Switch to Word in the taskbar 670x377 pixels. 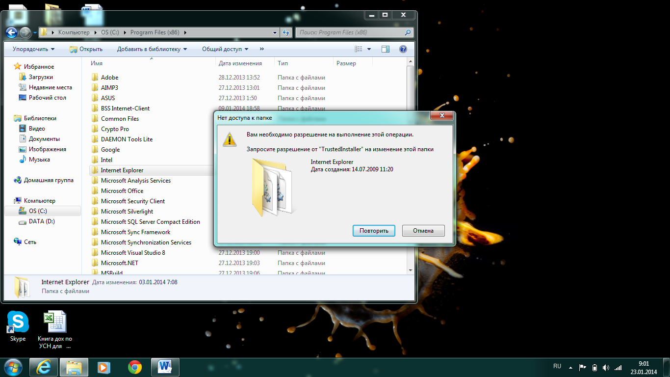tap(165, 367)
